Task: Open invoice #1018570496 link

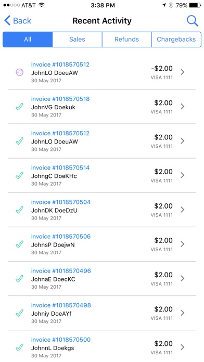Action: pyautogui.click(x=61, y=271)
